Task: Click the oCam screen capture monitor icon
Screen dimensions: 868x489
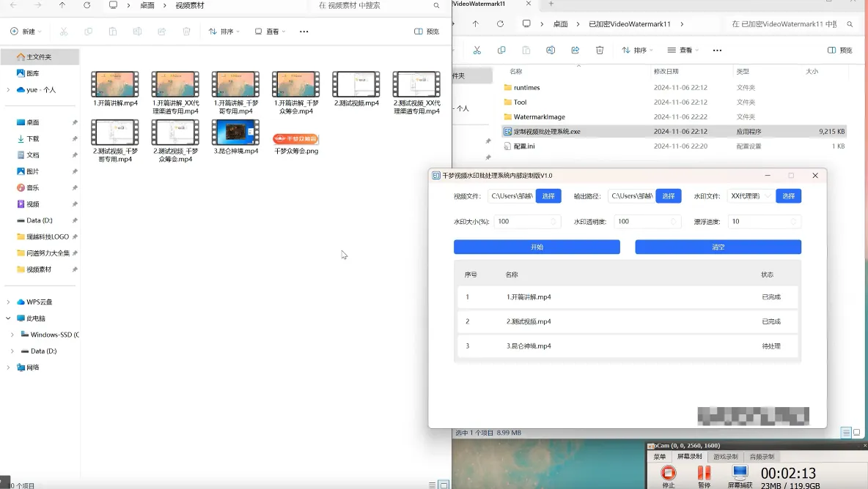Action: (x=740, y=474)
